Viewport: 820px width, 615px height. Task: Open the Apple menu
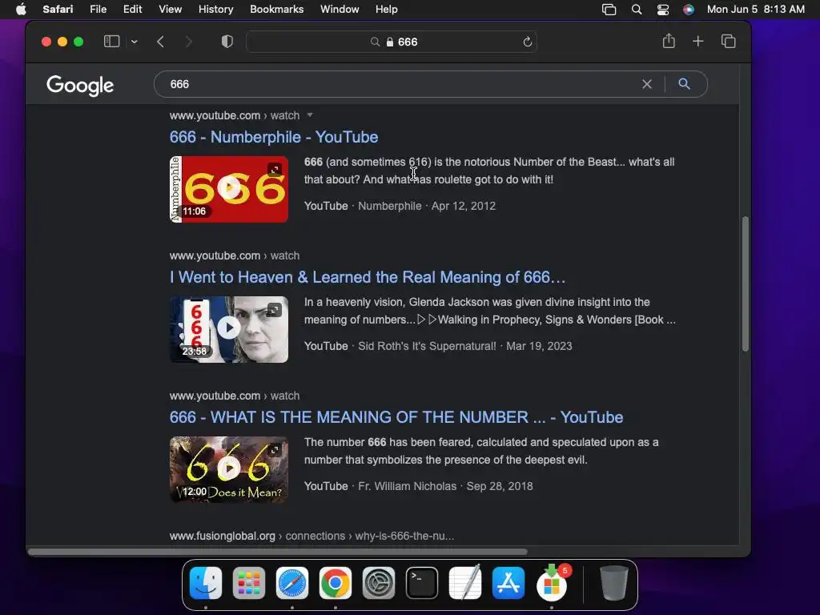(x=21, y=9)
